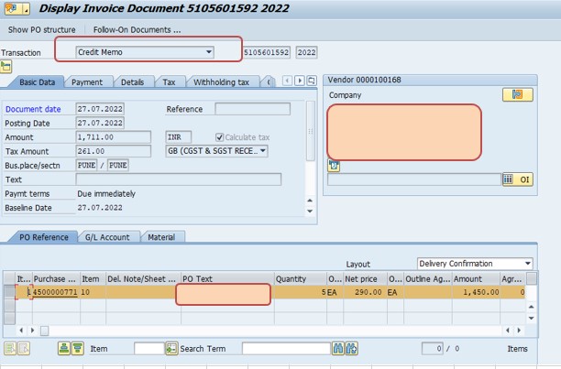
Task: Click the document menu icon beside the title
Action: [16, 8]
